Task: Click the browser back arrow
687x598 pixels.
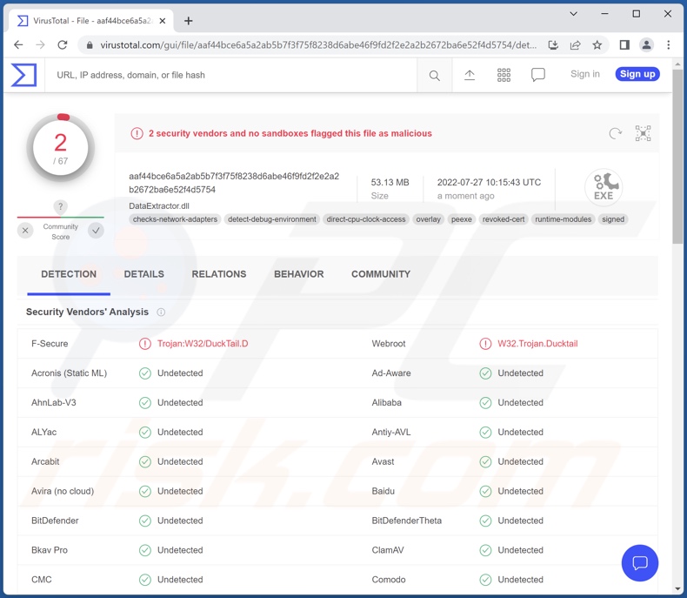Action: (18, 44)
